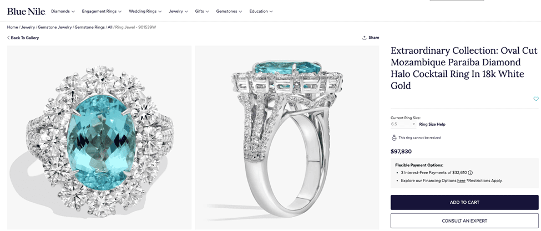541x231 pixels.
Task: Expand the Wedding Rings menu
Action: pyautogui.click(x=145, y=12)
